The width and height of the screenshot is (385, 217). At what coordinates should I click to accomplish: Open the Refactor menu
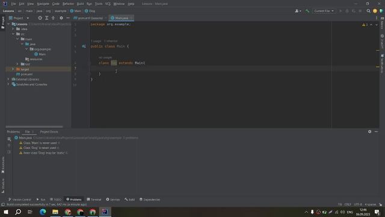tap(68, 4)
